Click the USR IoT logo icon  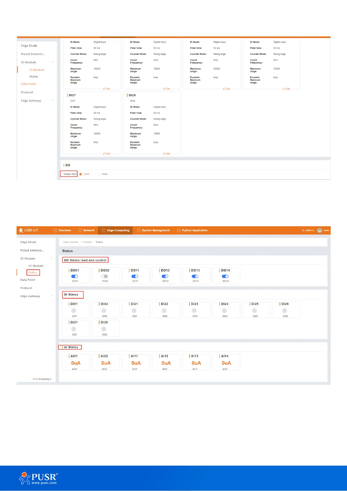point(21,230)
